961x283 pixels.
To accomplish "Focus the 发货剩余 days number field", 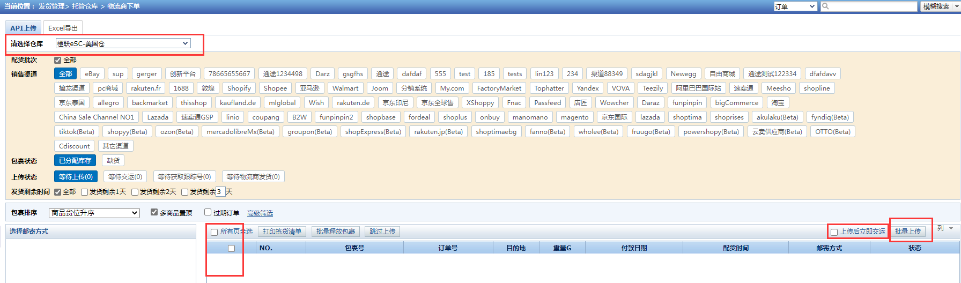I will coord(220,192).
